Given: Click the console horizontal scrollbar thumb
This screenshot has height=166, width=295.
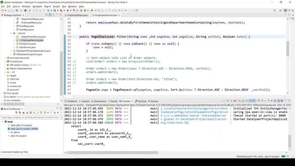Looking at the screenshot, I should click(x=112, y=153).
